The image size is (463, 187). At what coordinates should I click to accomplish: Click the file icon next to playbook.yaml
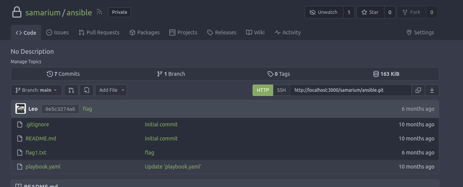pyautogui.click(x=20, y=166)
